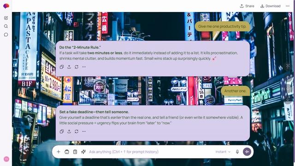This screenshot has width=295, height=166.
Task: Regenerate the "2-Minute Rule" response
Action: click(x=77, y=67)
